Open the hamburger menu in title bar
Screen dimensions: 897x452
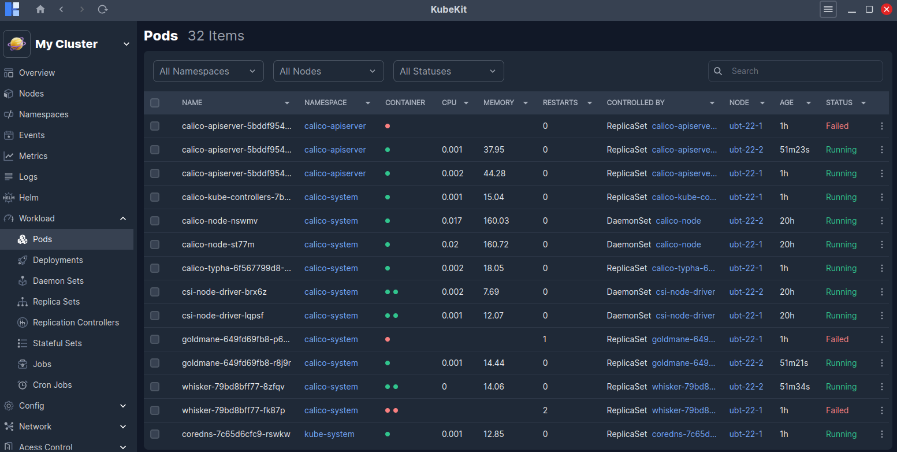coord(828,9)
